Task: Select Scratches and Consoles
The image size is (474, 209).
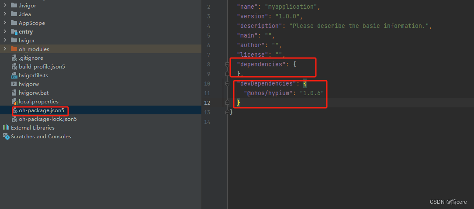Action: pyautogui.click(x=41, y=137)
